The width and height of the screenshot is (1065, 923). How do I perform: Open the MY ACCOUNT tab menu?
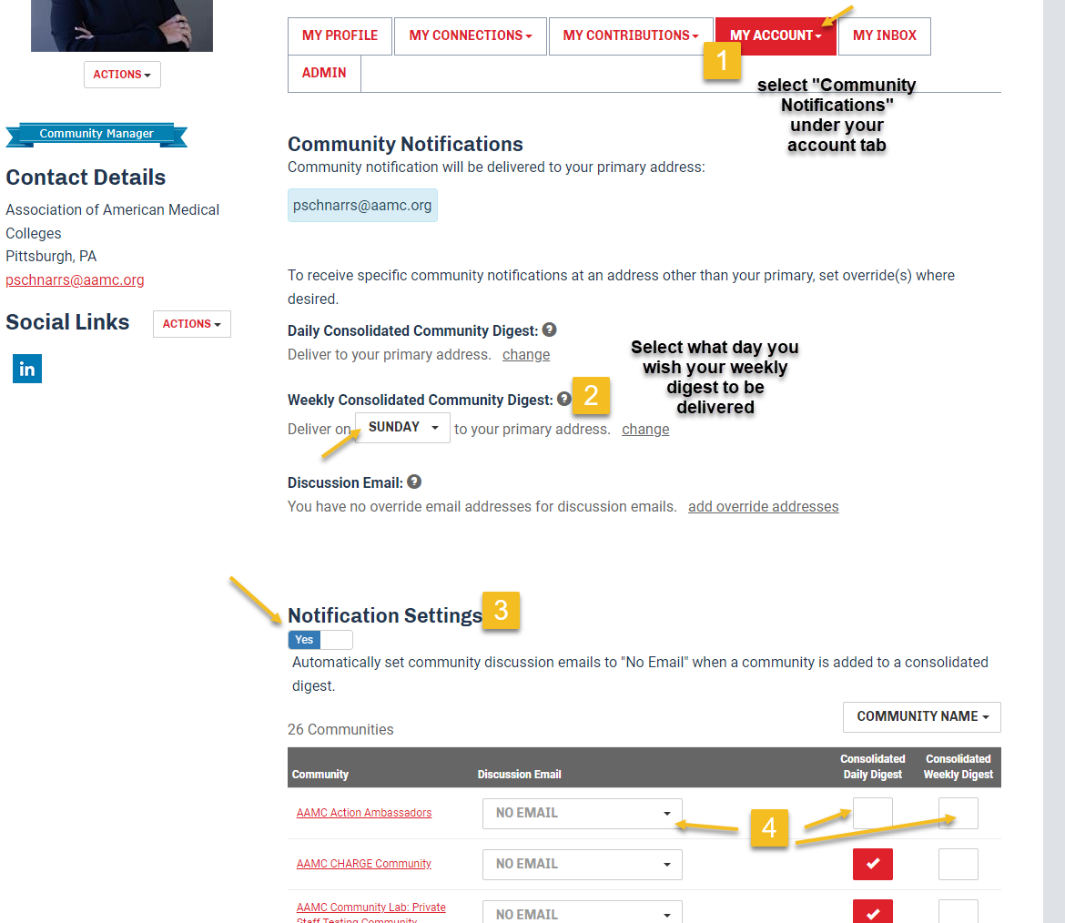click(775, 36)
